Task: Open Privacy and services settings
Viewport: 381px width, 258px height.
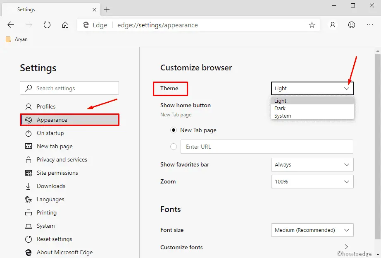Action: point(62,159)
